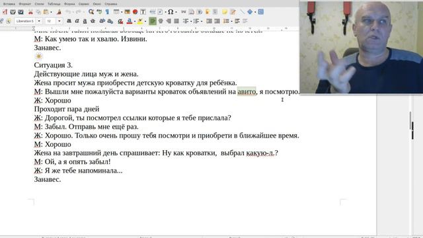Image resolution: width=423 pixels, height=238 pixels.
Task: Activate Clone Formatting paintbrush
Action: tap(59, 12)
